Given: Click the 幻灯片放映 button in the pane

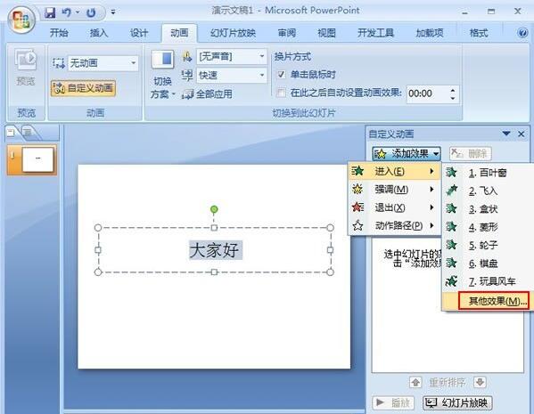Looking at the screenshot, I should coord(457,403).
